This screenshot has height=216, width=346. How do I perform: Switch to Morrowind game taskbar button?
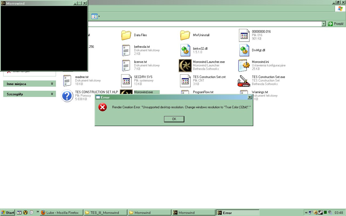[x=194, y=212]
